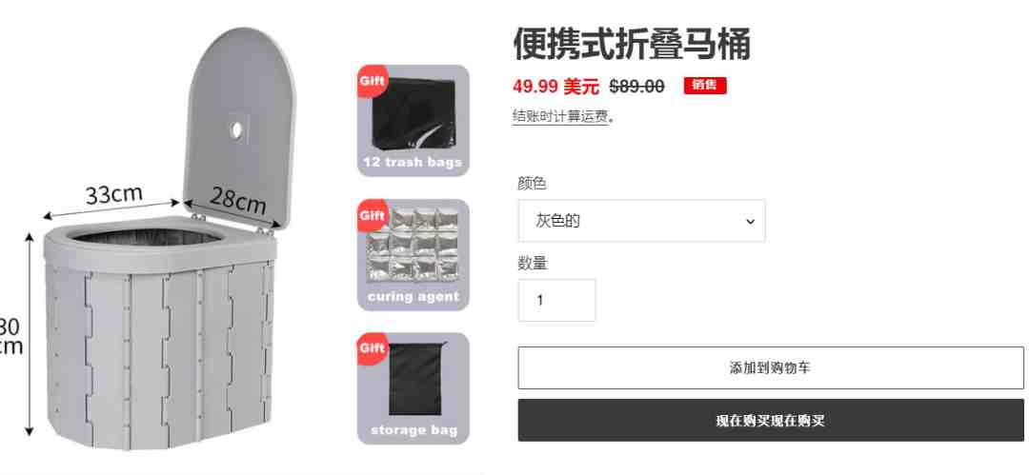
Task: Click the storage bag gift thumbnail
Action: [x=414, y=388]
